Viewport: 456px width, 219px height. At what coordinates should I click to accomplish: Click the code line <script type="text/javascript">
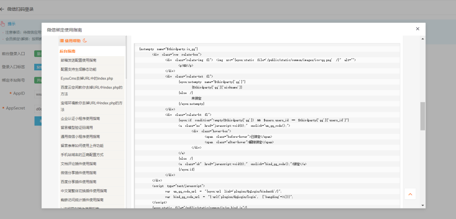click(178, 186)
